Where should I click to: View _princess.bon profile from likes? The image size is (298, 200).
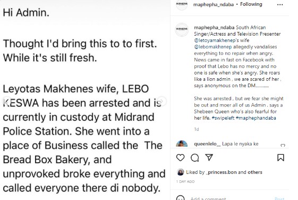[221, 172]
